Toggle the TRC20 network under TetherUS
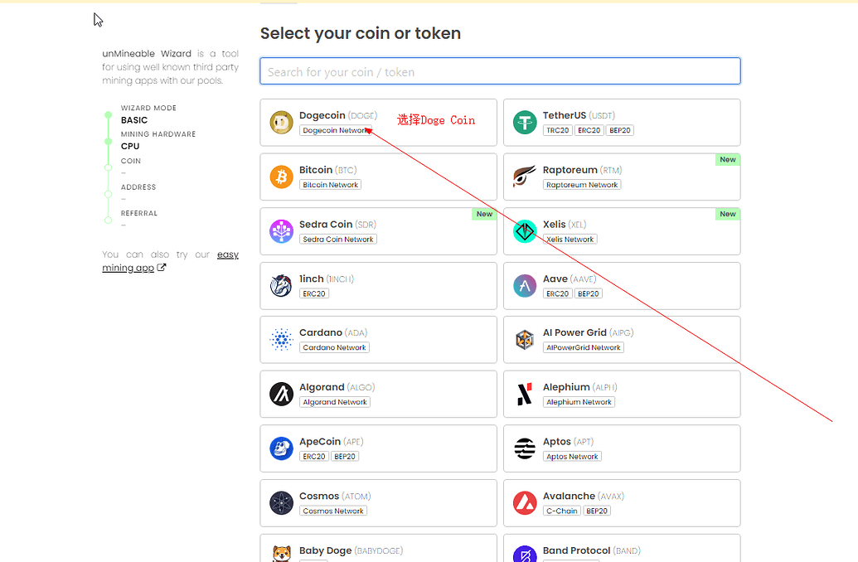Image resolution: width=858 pixels, height=562 pixels. [557, 130]
